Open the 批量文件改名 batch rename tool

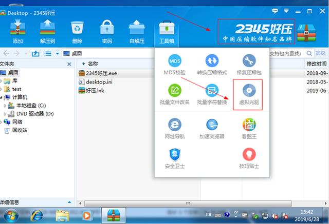pos(174,94)
